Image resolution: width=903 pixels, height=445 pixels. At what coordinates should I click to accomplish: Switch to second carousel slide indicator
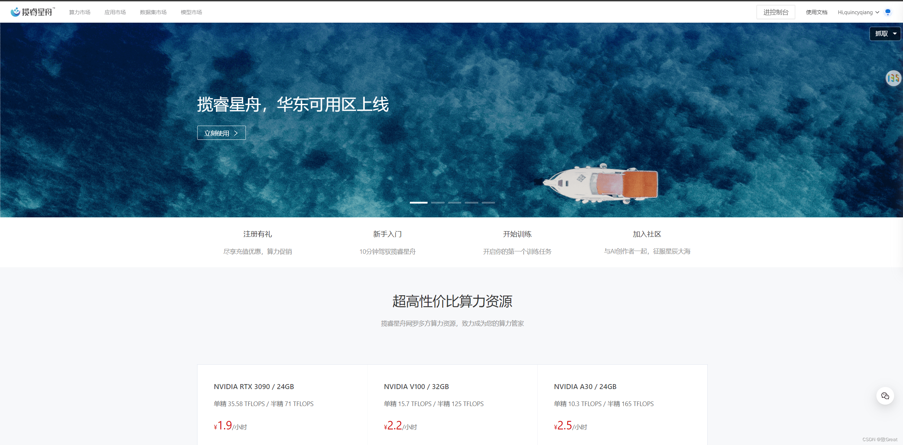(437, 202)
